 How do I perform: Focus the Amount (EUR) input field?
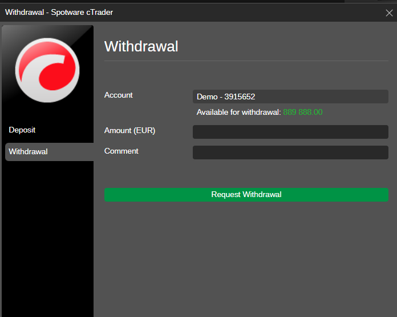(x=290, y=132)
